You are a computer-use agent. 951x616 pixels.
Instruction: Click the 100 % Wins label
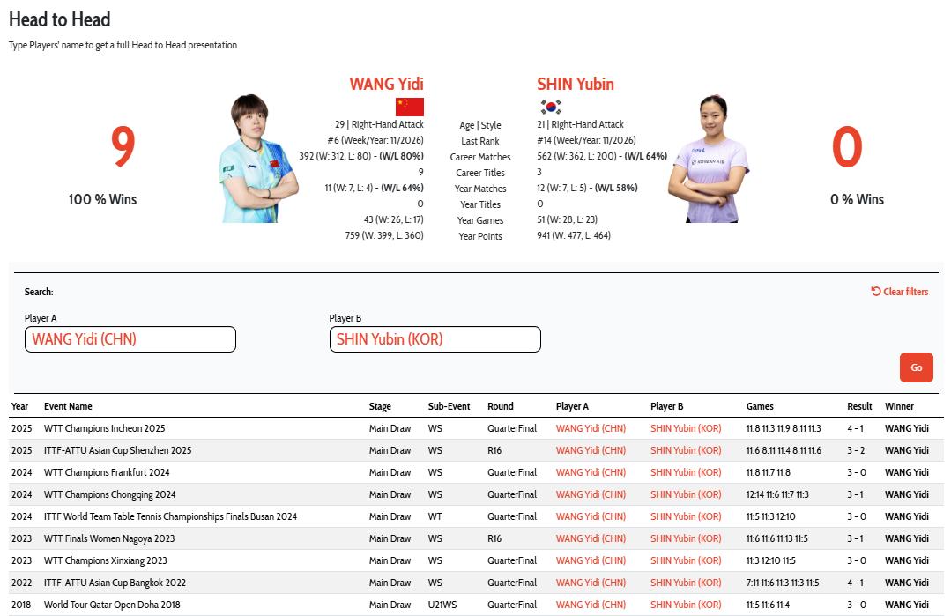pos(102,199)
